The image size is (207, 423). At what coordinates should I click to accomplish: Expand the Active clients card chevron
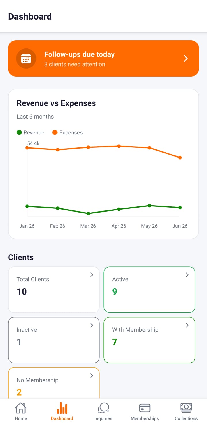[x=187, y=275]
